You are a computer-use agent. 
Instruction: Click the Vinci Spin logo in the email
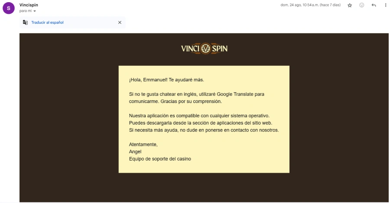tap(204, 48)
